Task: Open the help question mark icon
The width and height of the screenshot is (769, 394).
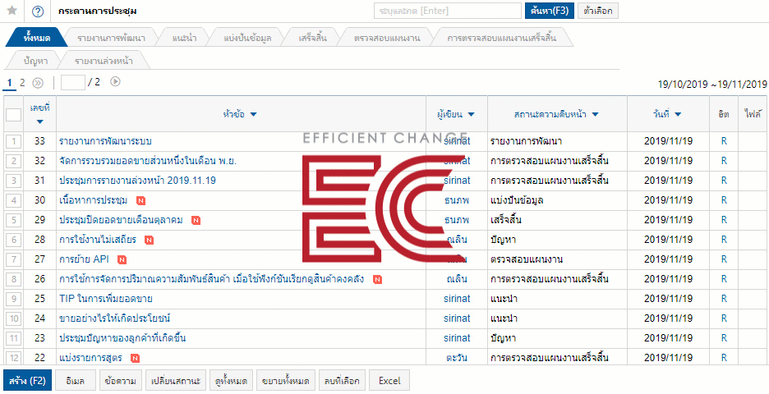Action: click(x=38, y=11)
